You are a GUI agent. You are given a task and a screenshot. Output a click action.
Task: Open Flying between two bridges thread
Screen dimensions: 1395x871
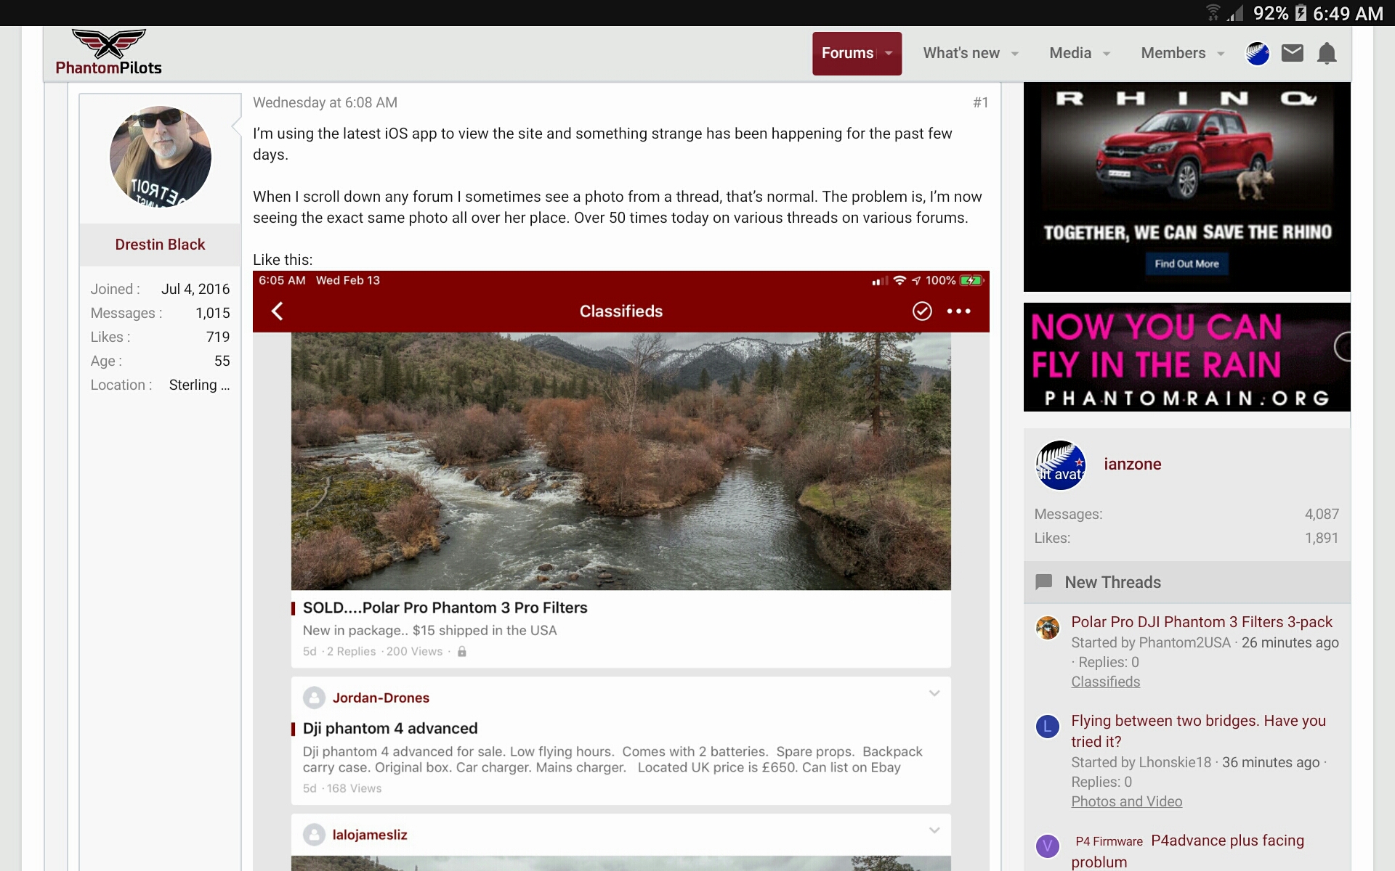point(1198,731)
